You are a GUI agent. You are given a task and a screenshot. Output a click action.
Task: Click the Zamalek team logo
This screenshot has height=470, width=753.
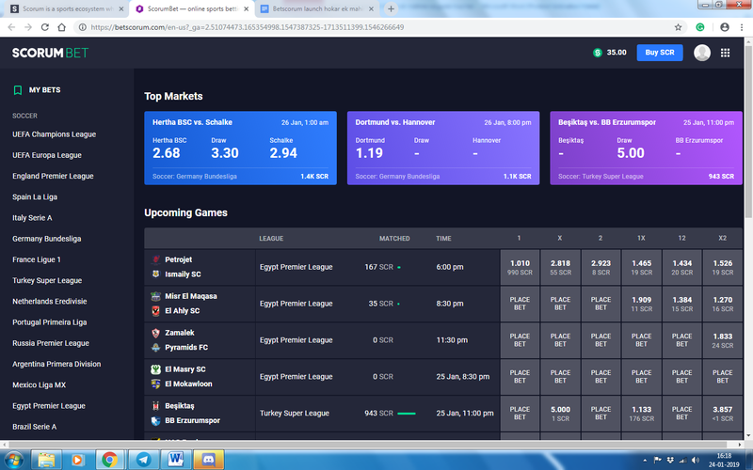(155, 333)
